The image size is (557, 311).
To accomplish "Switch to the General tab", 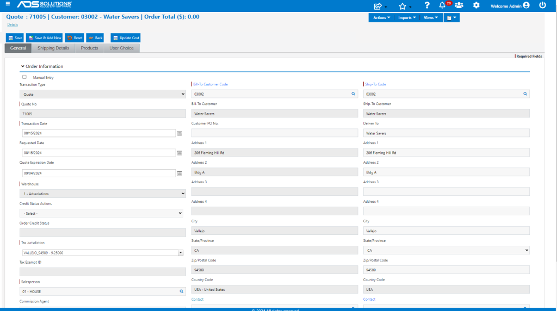I will pyautogui.click(x=18, y=48).
